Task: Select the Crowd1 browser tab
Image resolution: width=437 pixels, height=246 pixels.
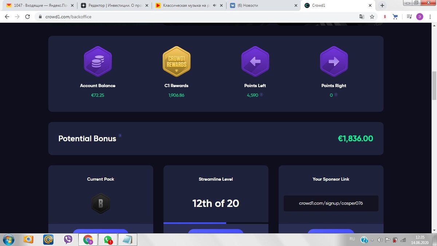Action: click(x=337, y=5)
